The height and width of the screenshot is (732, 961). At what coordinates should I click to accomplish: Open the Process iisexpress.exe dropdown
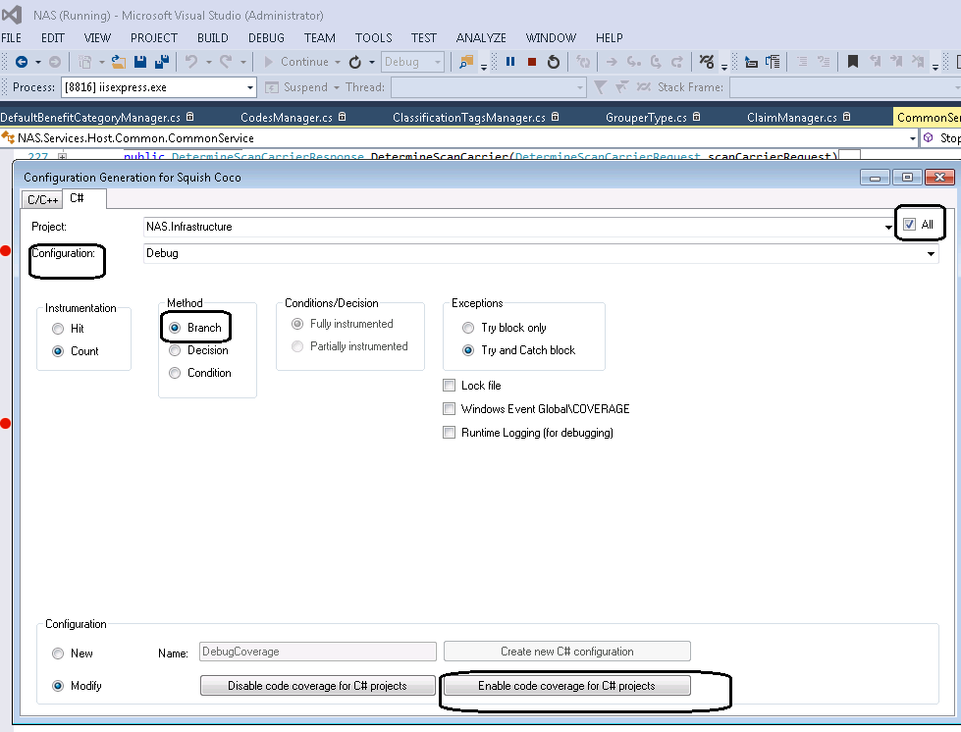click(x=248, y=87)
